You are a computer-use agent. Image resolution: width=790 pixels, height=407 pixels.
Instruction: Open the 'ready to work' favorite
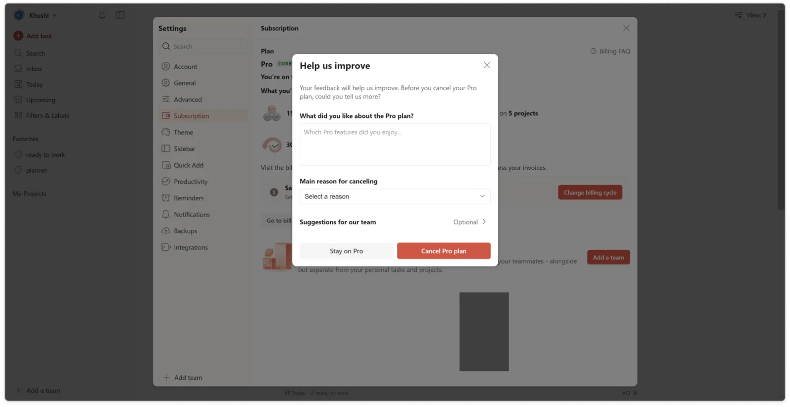pos(45,154)
